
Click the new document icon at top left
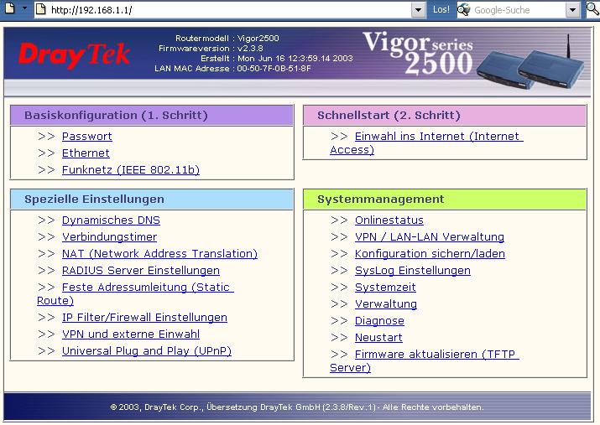click(x=9, y=8)
